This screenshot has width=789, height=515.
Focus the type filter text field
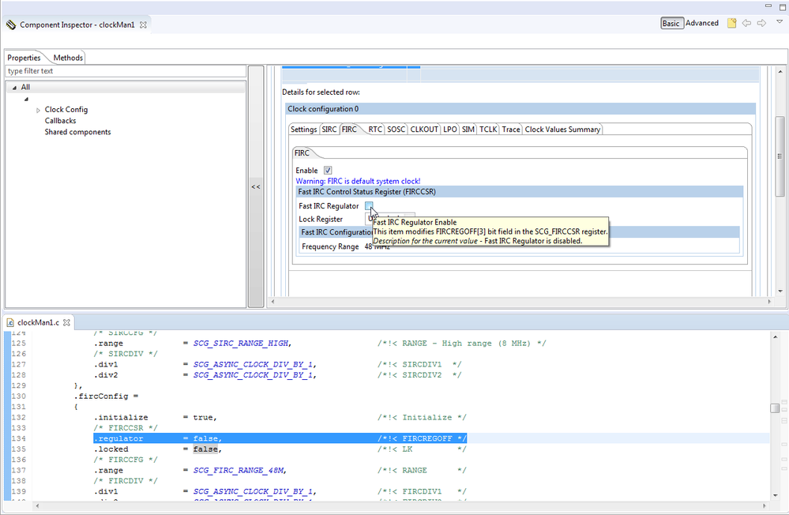tap(126, 71)
